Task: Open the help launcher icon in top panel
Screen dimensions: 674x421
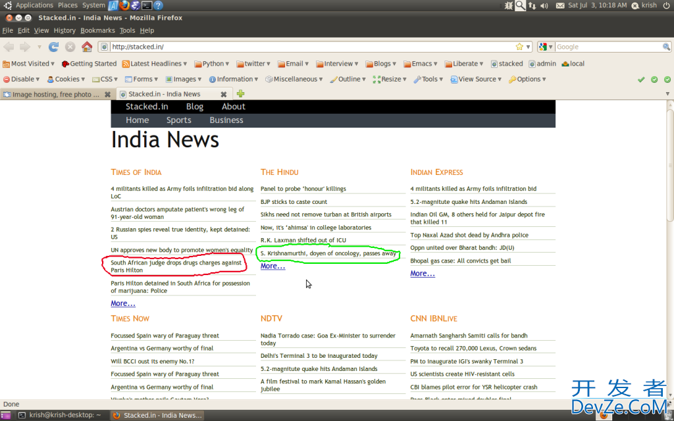Action: [158, 5]
